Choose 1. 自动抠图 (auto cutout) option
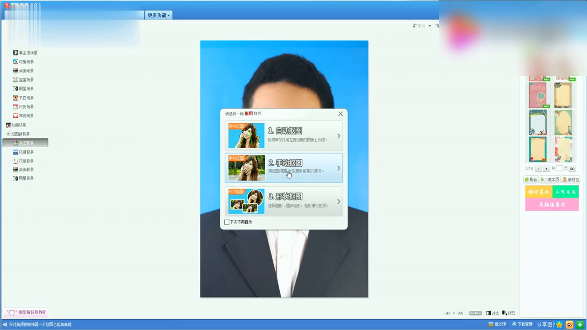This screenshot has width=587, height=330. coord(284,136)
